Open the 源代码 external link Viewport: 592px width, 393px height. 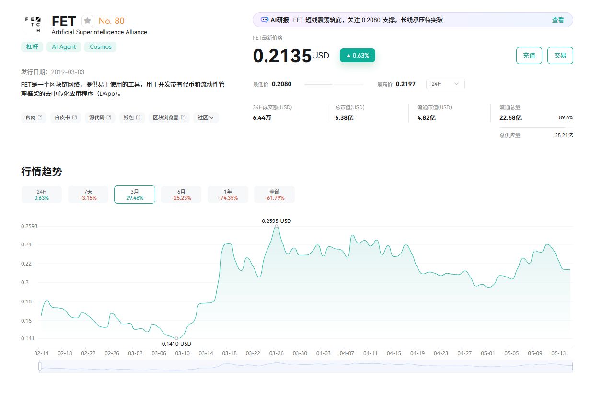100,117
